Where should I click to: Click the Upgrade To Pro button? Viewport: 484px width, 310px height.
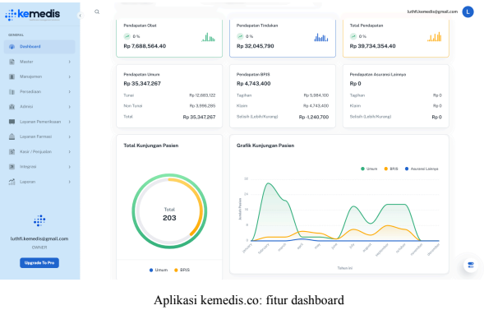pos(39,263)
